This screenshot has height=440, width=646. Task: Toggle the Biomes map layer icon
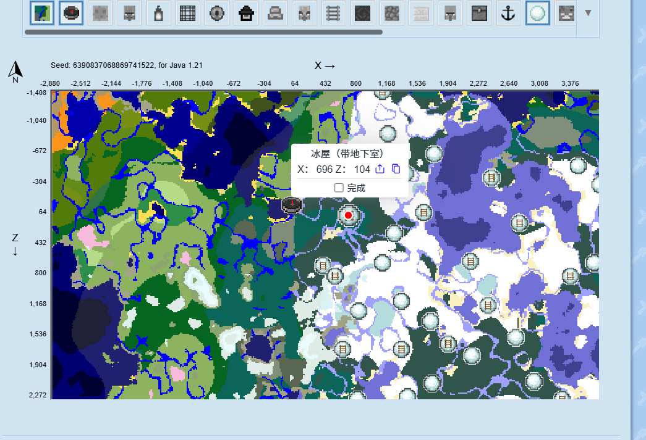[42, 13]
